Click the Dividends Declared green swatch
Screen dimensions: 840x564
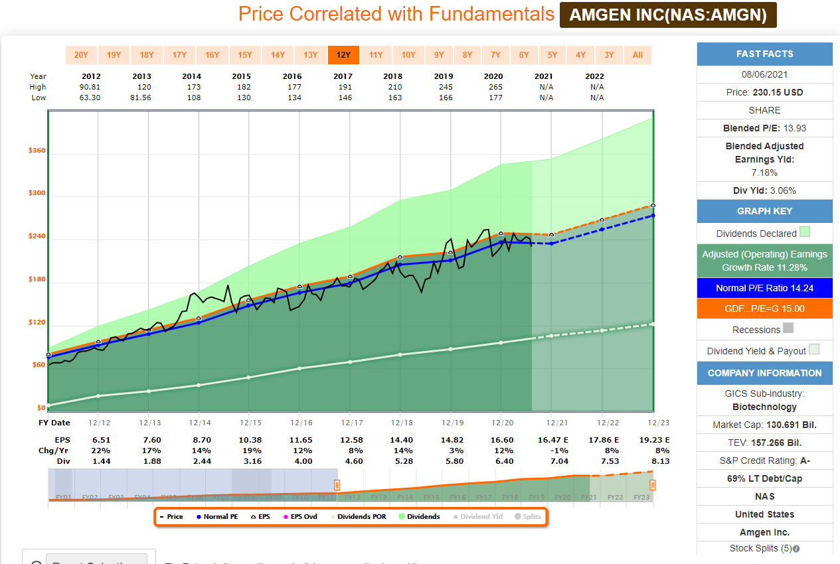805,232
